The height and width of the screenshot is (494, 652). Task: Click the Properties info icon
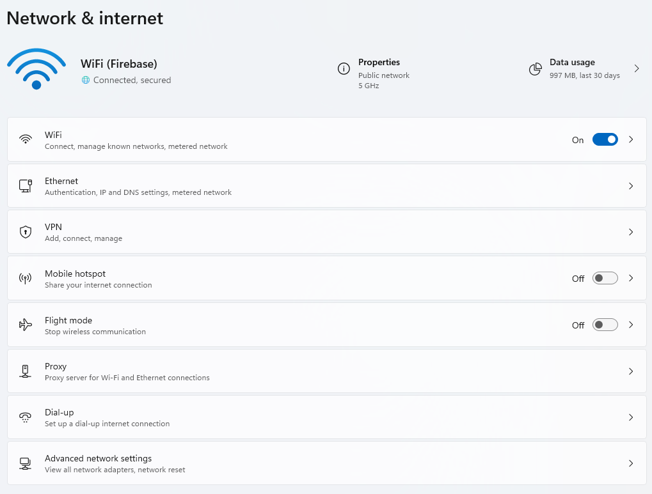point(344,69)
